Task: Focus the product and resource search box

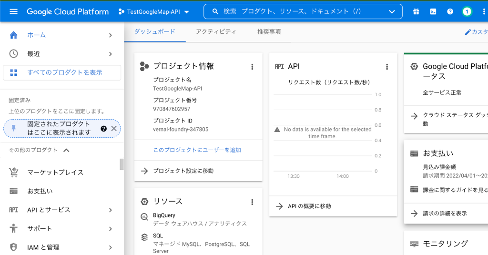Action: 303,11
